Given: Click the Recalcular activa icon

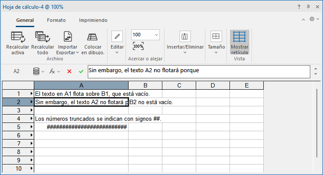Looking at the screenshot, I should pyautogui.click(x=18, y=37).
